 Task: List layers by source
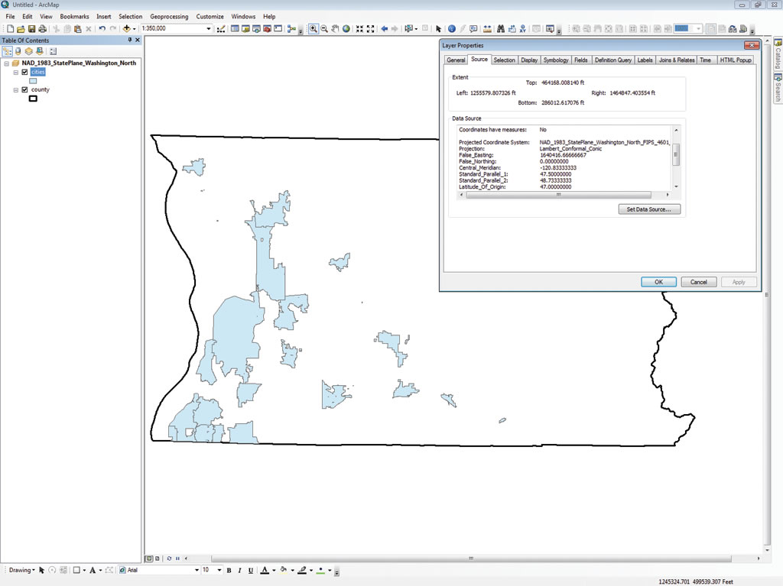(x=18, y=51)
